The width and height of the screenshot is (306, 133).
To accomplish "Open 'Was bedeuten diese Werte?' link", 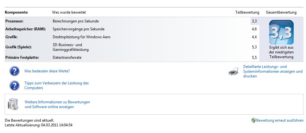I will [x=47, y=71].
